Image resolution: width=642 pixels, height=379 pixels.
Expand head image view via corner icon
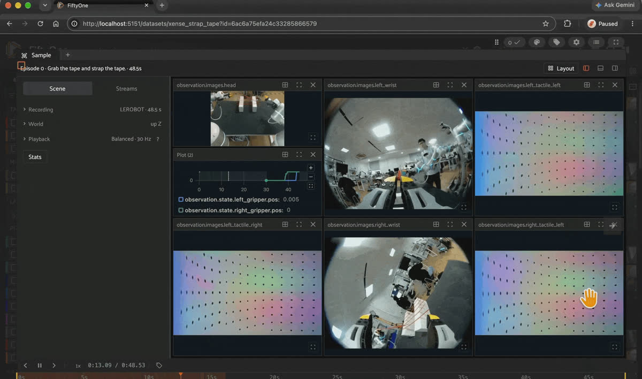[x=313, y=138]
